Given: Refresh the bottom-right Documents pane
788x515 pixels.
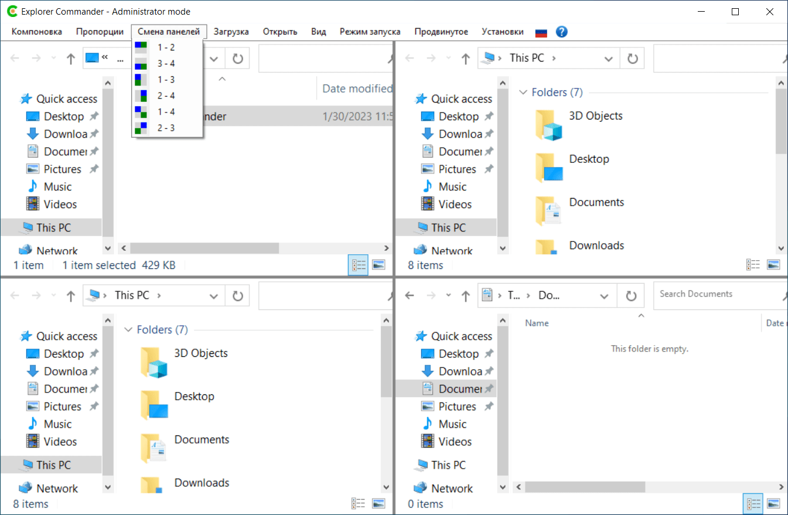Looking at the screenshot, I should coord(631,296).
